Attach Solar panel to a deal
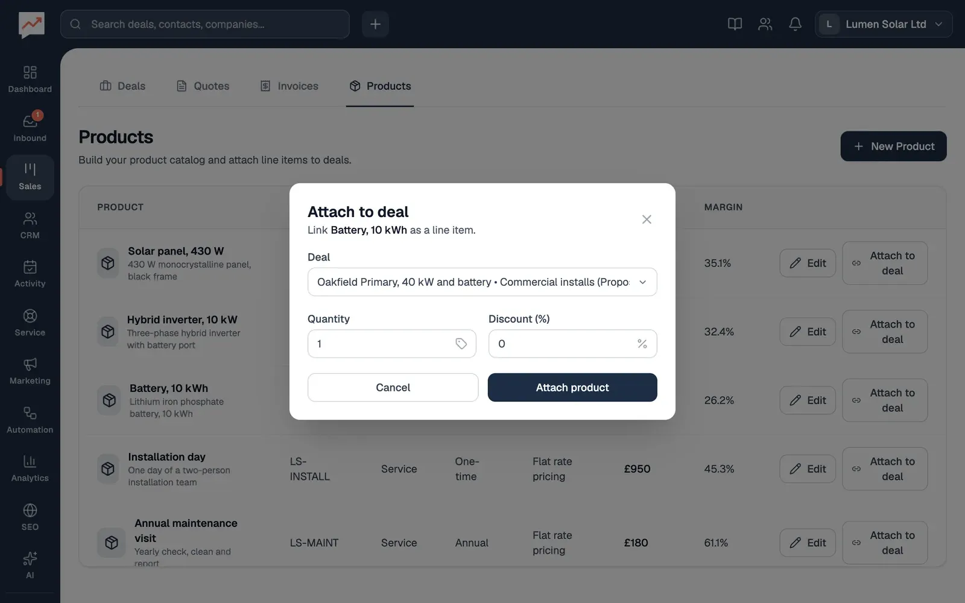 [885, 264]
